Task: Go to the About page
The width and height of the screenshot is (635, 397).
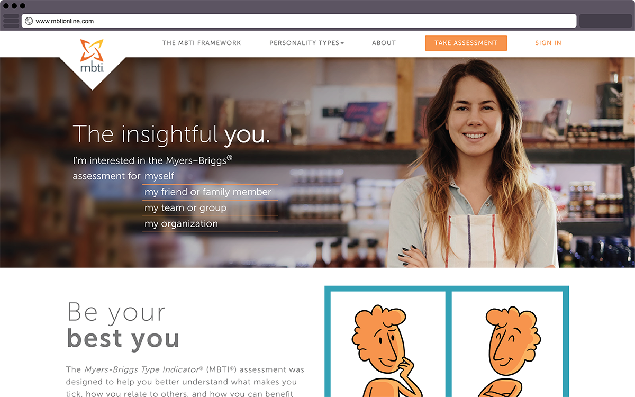Action: 384,43
